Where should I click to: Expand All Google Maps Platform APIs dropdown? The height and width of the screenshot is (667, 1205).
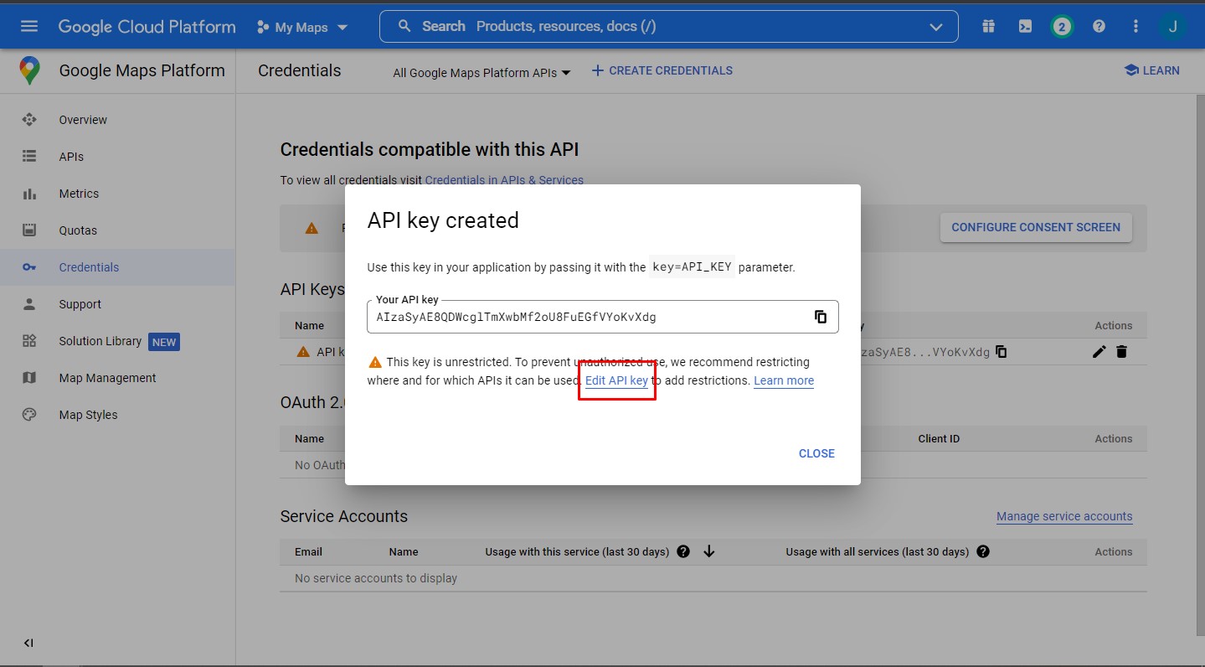coord(481,73)
